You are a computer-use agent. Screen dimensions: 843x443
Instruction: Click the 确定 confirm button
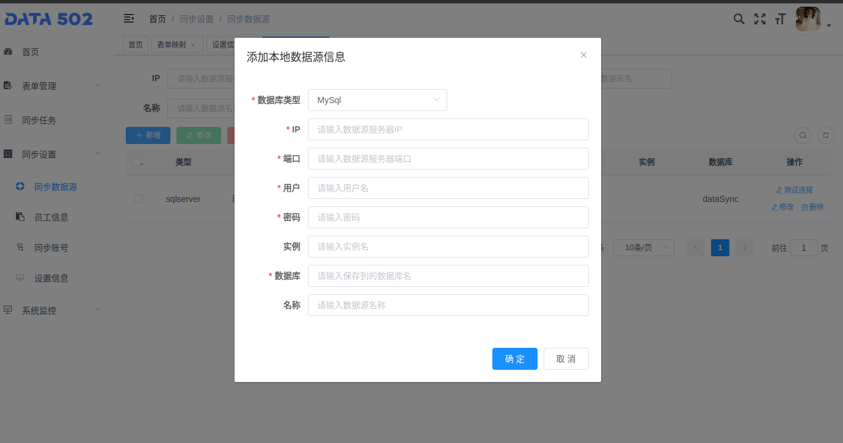coord(514,359)
